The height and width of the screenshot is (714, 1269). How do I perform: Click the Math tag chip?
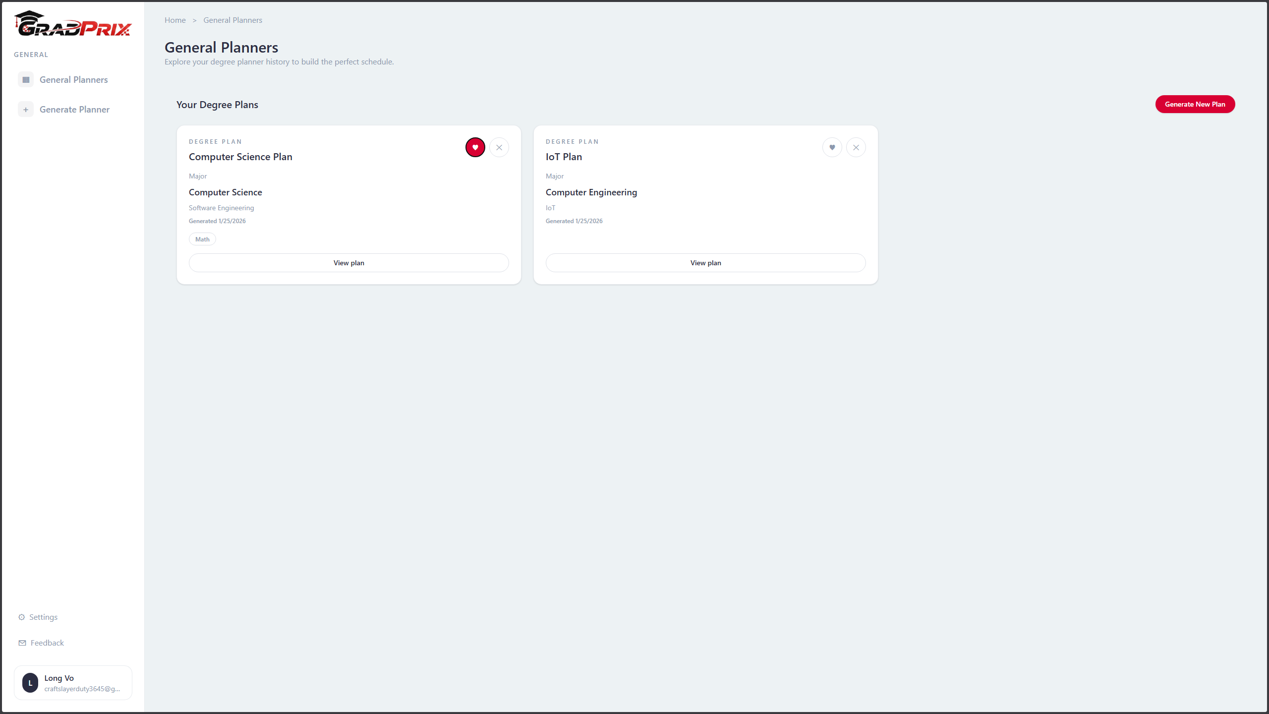202,239
